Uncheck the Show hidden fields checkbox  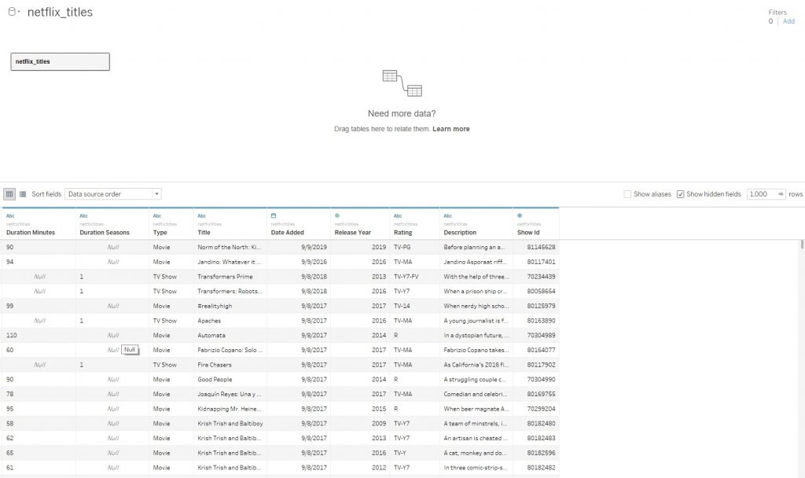click(x=680, y=194)
